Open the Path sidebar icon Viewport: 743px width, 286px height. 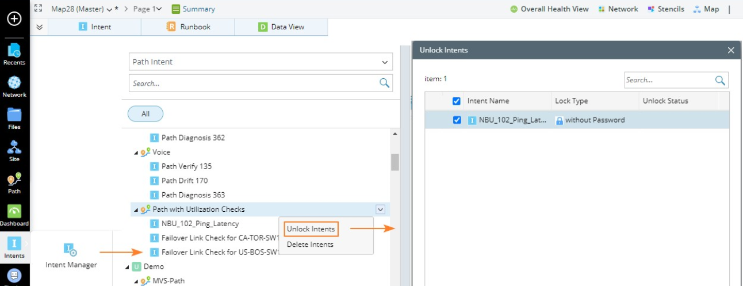click(x=14, y=182)
